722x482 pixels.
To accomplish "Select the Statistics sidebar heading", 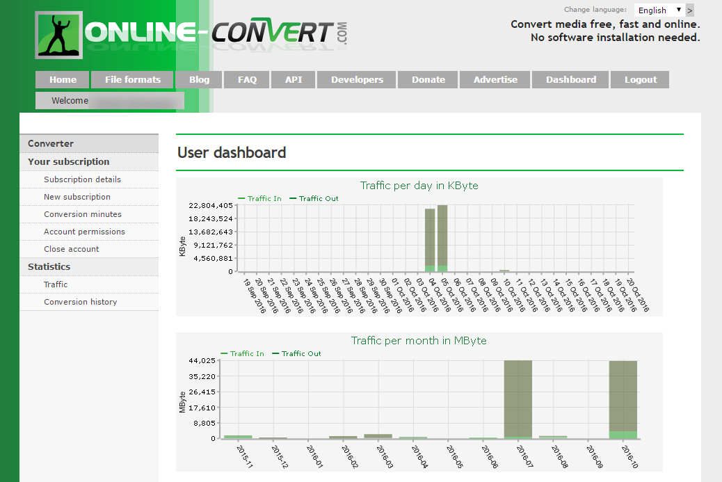I will pyautogui.click(x=89, y=267).
